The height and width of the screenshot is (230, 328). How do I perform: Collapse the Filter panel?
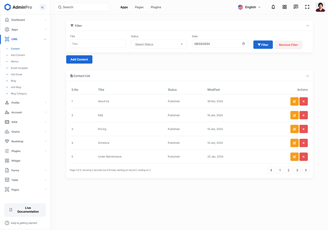tap(307, 25)
